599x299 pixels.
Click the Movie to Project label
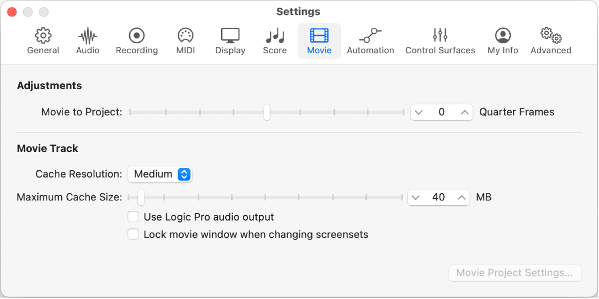click(82, 112)
